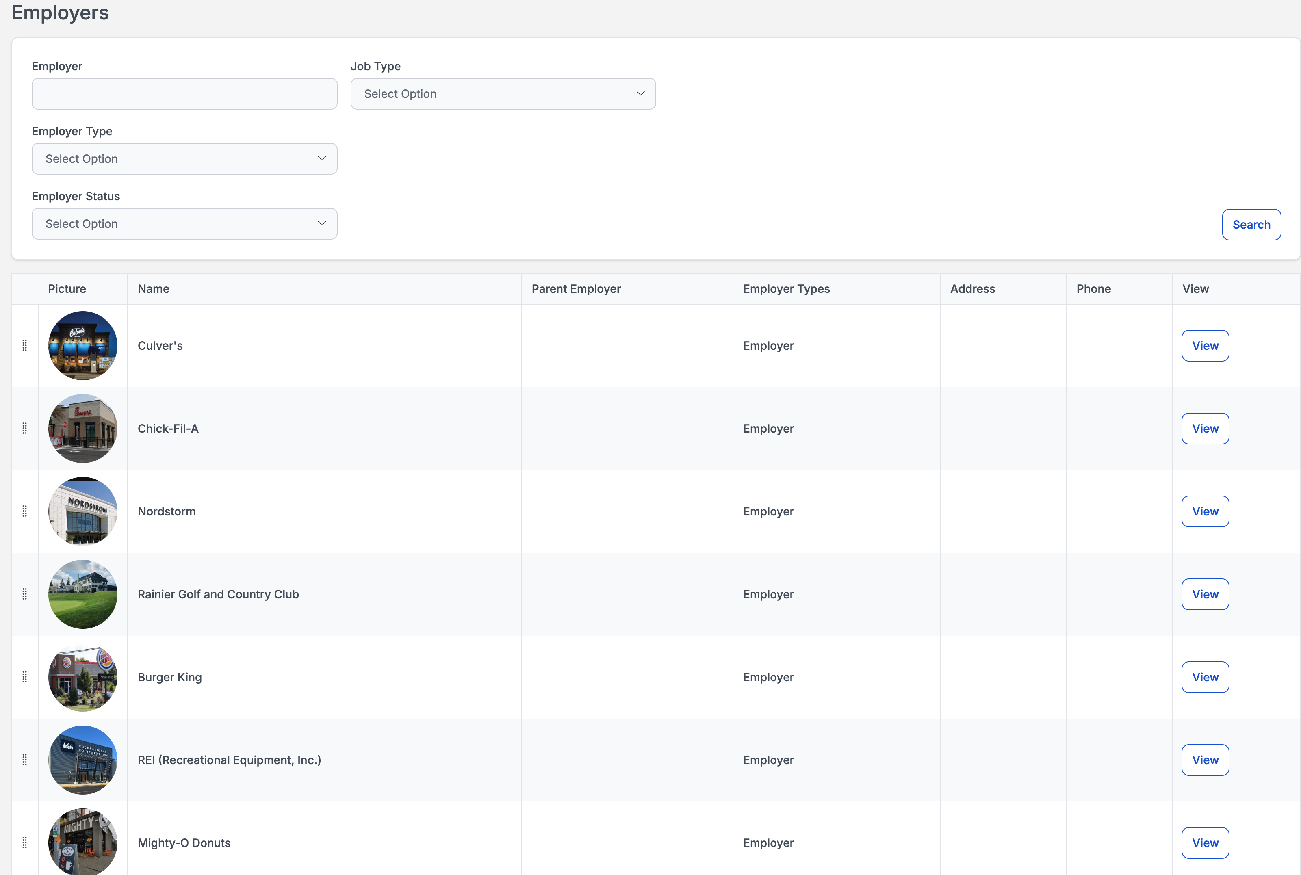Click the Nordstrom store picture
Image resolution: width=1301 pixels, height=875 pixels.
(x=82, y=511)
